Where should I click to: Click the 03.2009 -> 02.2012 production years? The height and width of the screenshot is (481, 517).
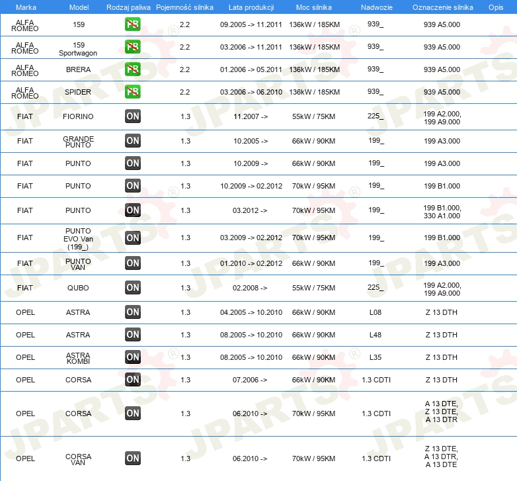tap(251, 238)
